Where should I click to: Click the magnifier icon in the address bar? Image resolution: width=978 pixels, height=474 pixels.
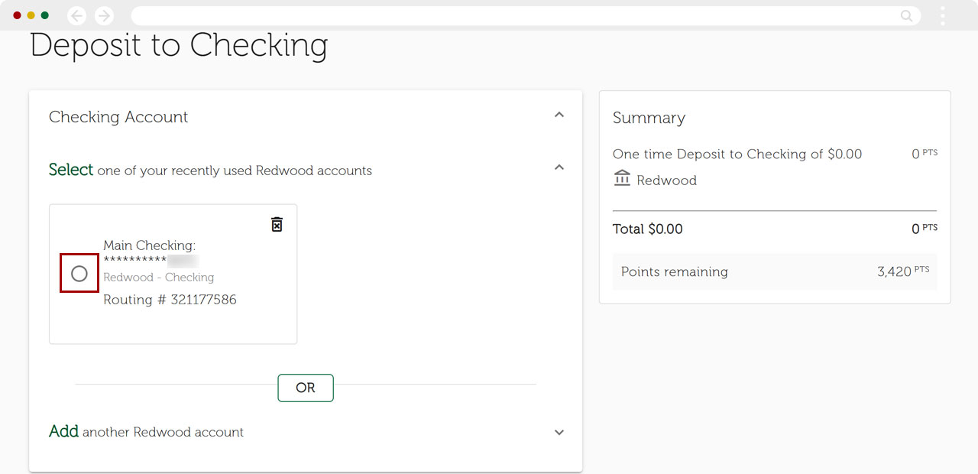(x=906, y=15)
